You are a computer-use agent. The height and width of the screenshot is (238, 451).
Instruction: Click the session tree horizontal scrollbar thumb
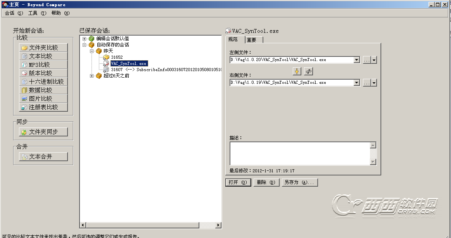pyautogui.click(x=142, y=225)
